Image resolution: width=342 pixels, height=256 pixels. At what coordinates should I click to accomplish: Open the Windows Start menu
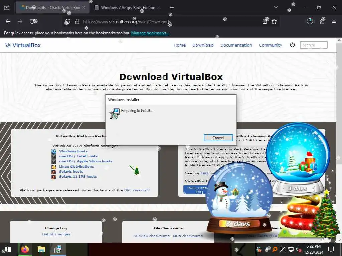point(8,249)
